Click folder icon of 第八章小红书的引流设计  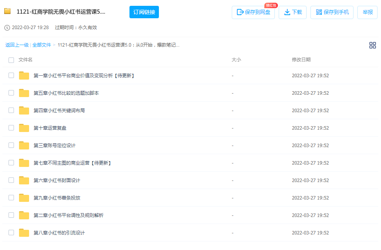(24, 233)
